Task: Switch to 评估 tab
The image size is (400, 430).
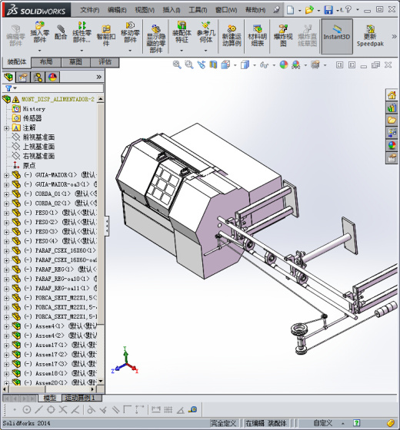Action: click(x=105, y=62)
